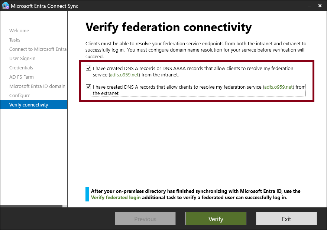Close the Entra Connect Sync window
The height and width of the screenshot is (230, 327).
320,6
